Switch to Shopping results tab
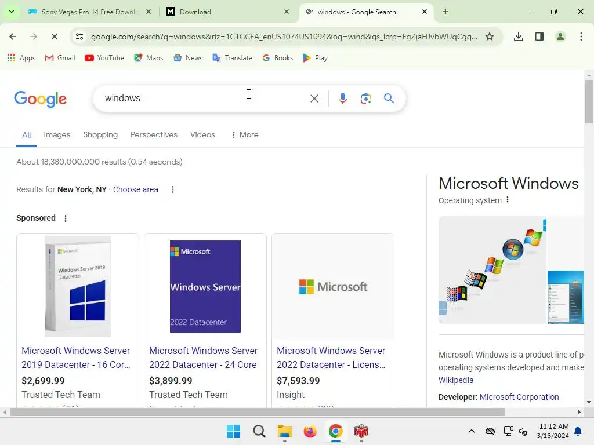Screen dimensions: 594x445 pos(100,134)
